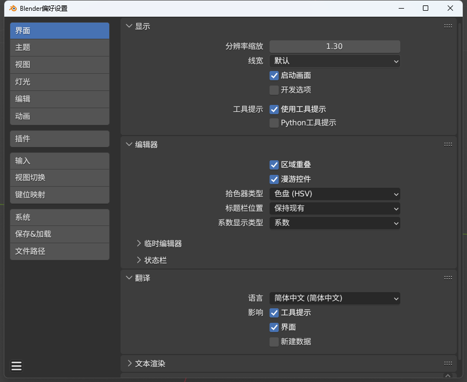This screenshot has width=467, height=382.
Task: Open the 键位映射 category
Action: coord(60,195)
